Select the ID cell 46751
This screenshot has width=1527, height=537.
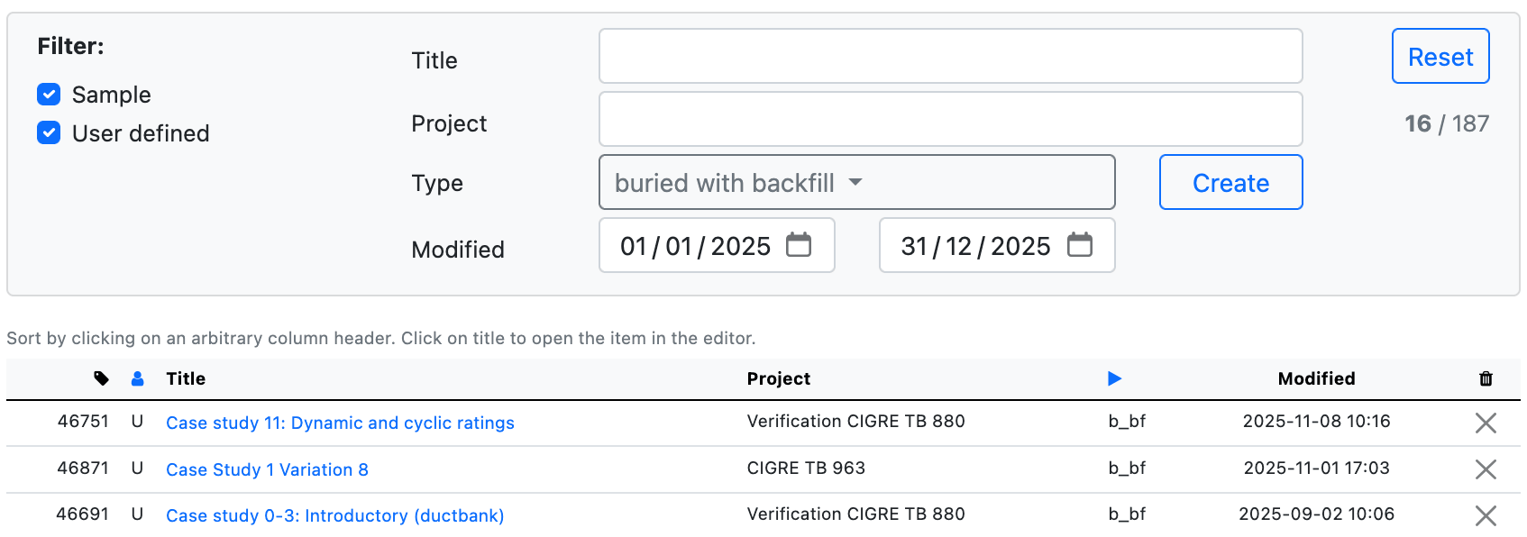[83, 421]
